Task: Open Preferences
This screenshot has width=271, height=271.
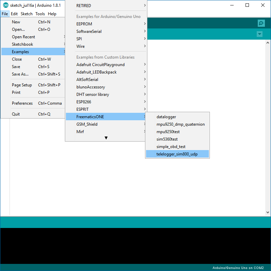Action: coord(33,103)
